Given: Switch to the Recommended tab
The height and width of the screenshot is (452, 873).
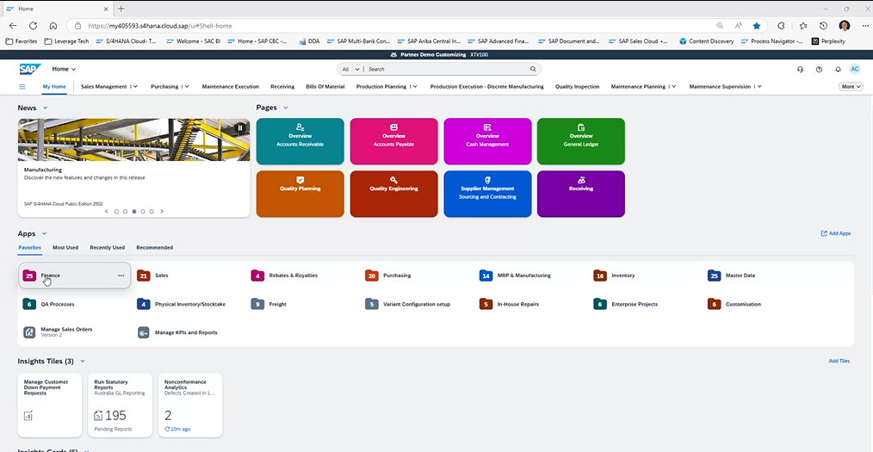Looking at the screenshot, I should (155, 248).
